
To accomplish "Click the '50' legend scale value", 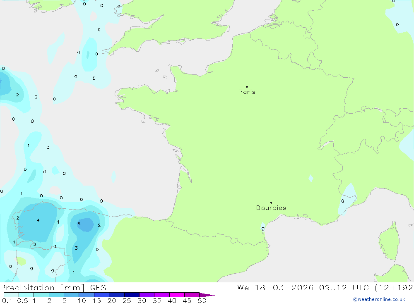I will [202, 301].
